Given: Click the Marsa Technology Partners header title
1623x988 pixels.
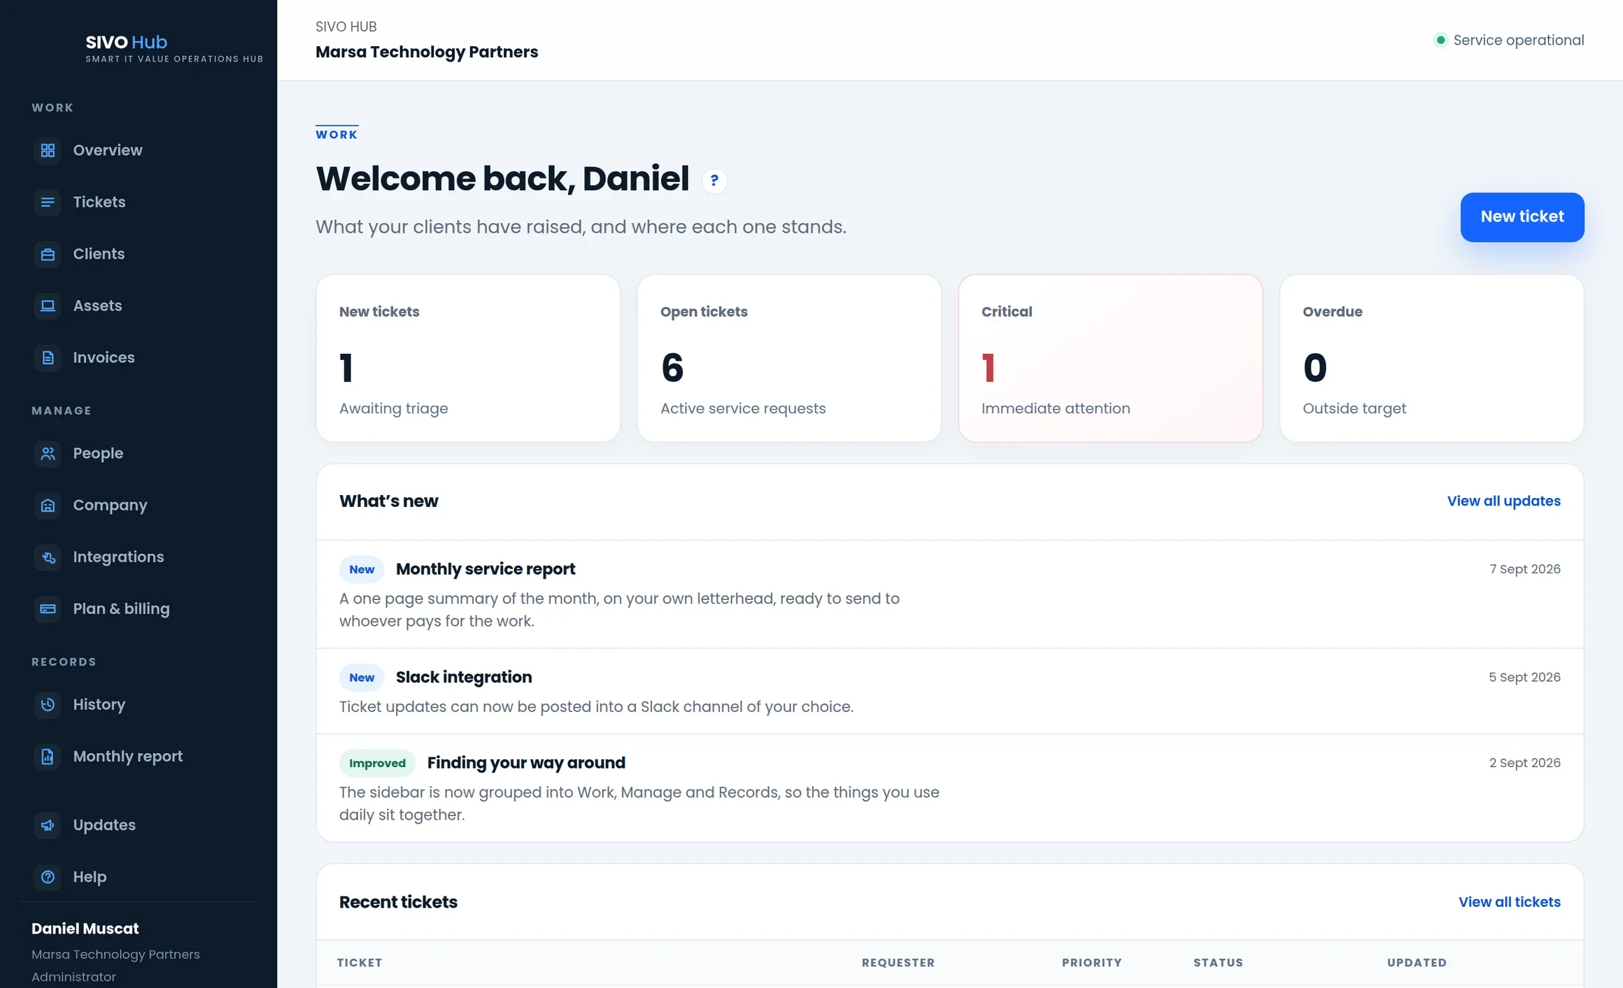Looking at the screenshot, I should [x=427, y=52].
